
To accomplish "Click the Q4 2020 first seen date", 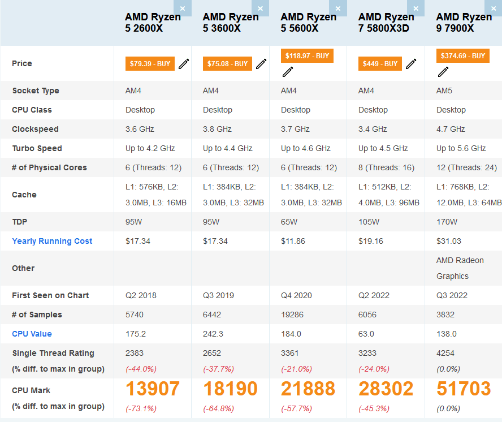I will pos(296,295).
